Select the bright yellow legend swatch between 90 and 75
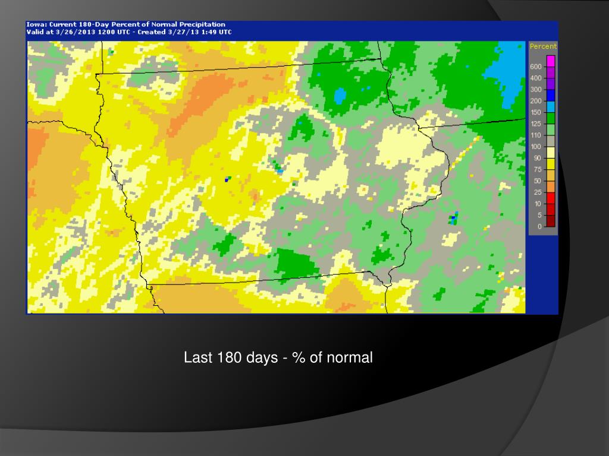Image resolution: width=609 pixels, height=456 pixels. click(551, 164)
